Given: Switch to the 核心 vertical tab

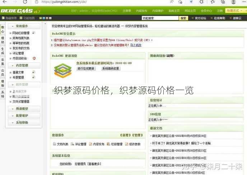Looking at the screenshot, I should (3, 29).
